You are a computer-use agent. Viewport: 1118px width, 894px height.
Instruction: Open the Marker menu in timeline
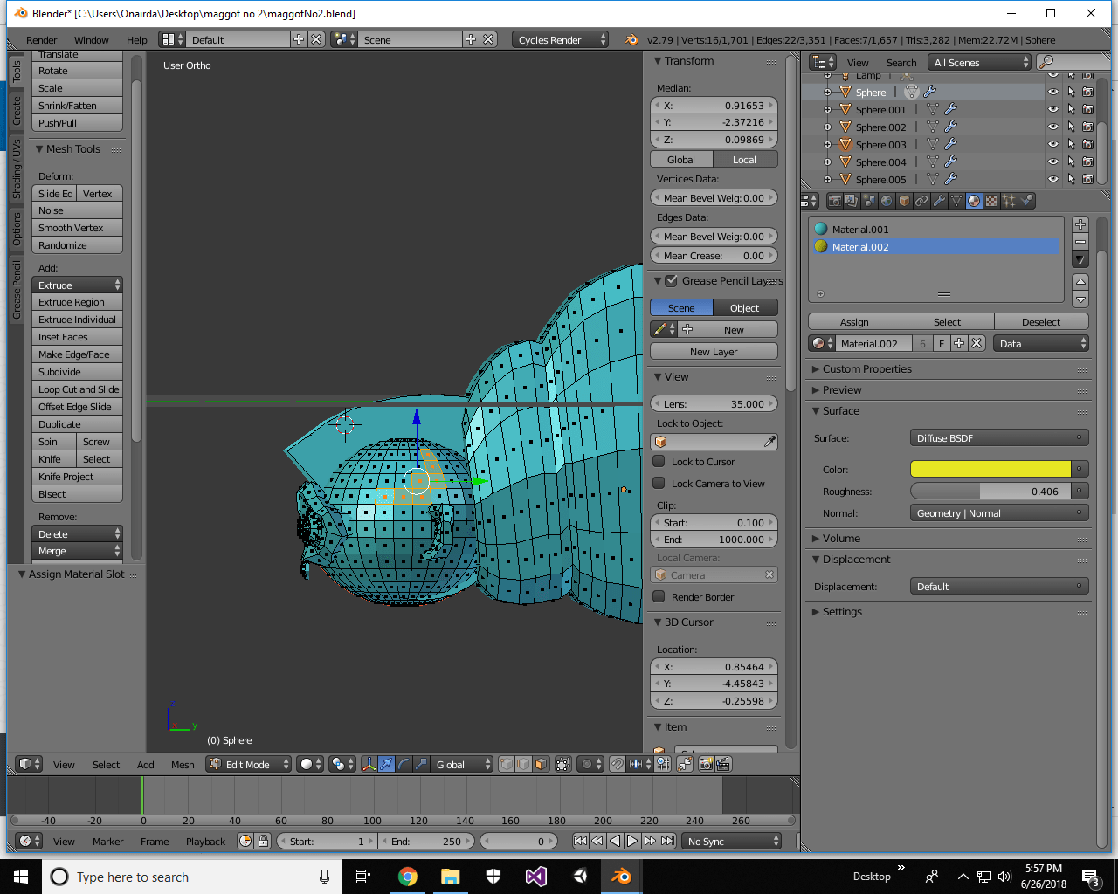coord(107,842)
